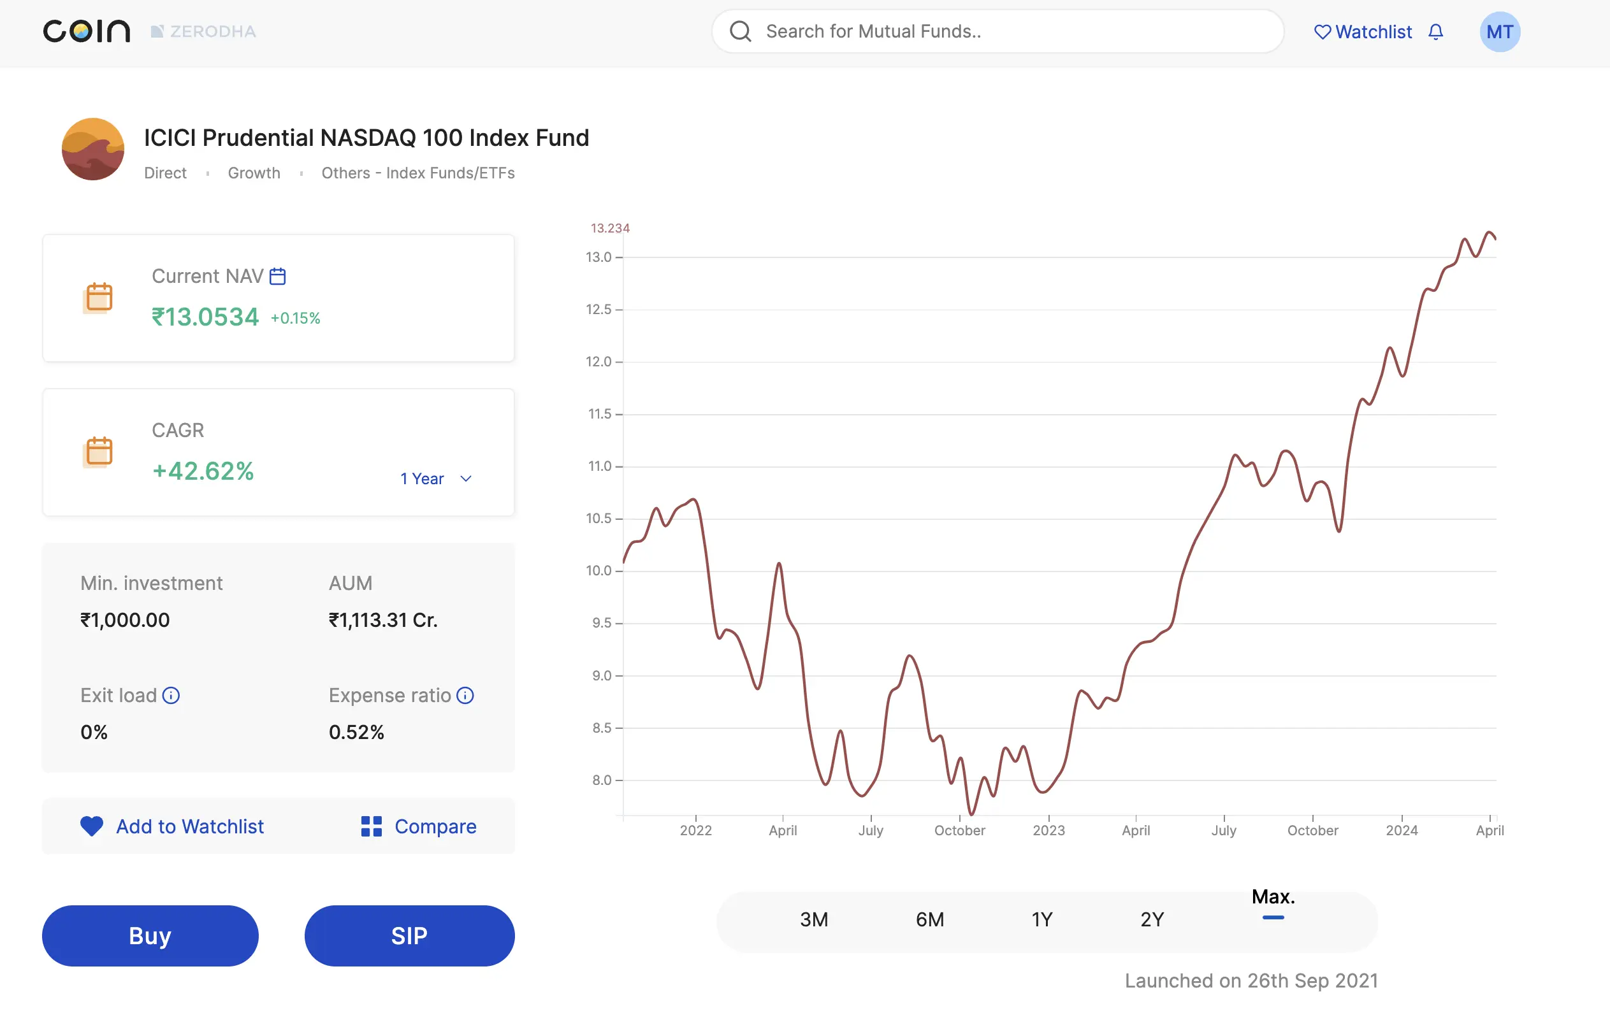Open the notifications bell

1435,31
